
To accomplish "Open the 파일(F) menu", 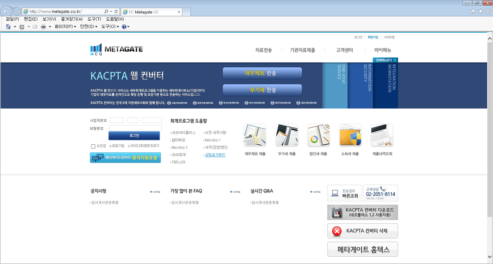I will [12, 19].
